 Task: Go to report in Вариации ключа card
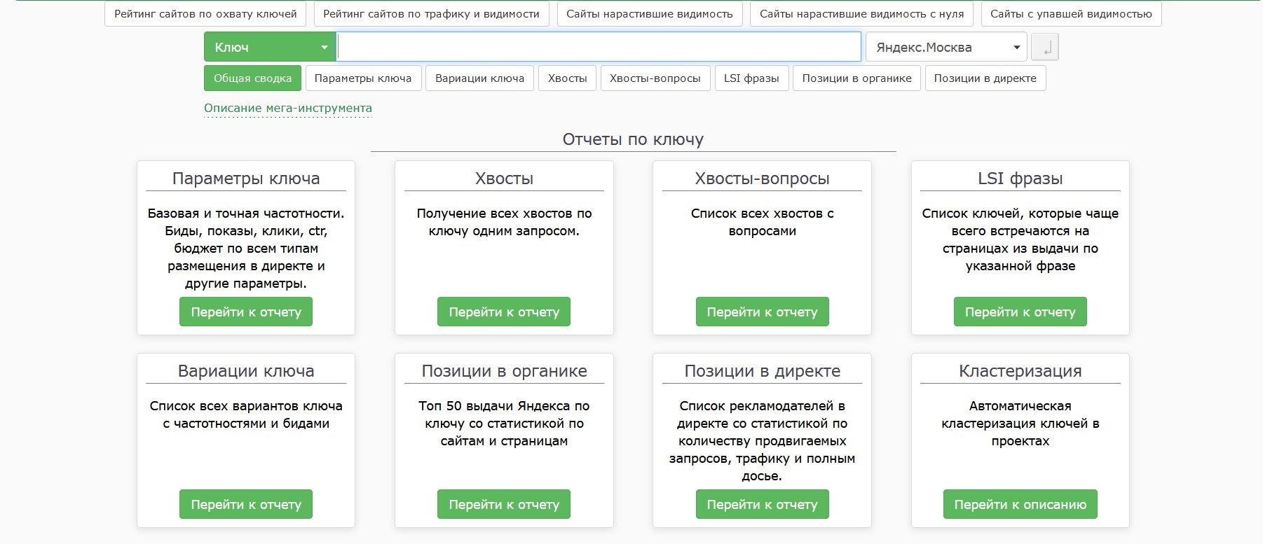coord(246,505)
